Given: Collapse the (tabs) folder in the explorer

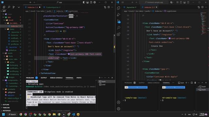Looking at the screenshot, I should pyautogui.click(x=6, y=29).
